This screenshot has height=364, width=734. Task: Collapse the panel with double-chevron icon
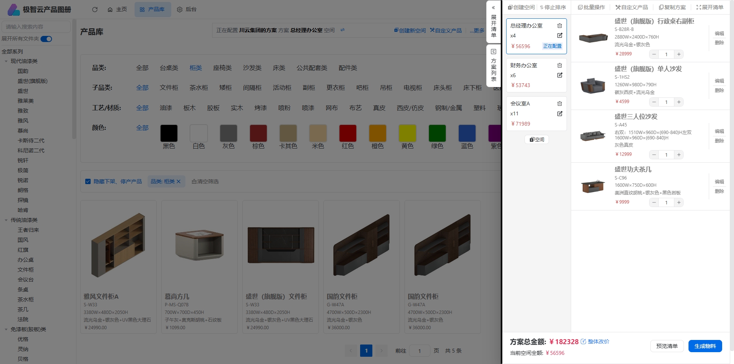[493, 8]
